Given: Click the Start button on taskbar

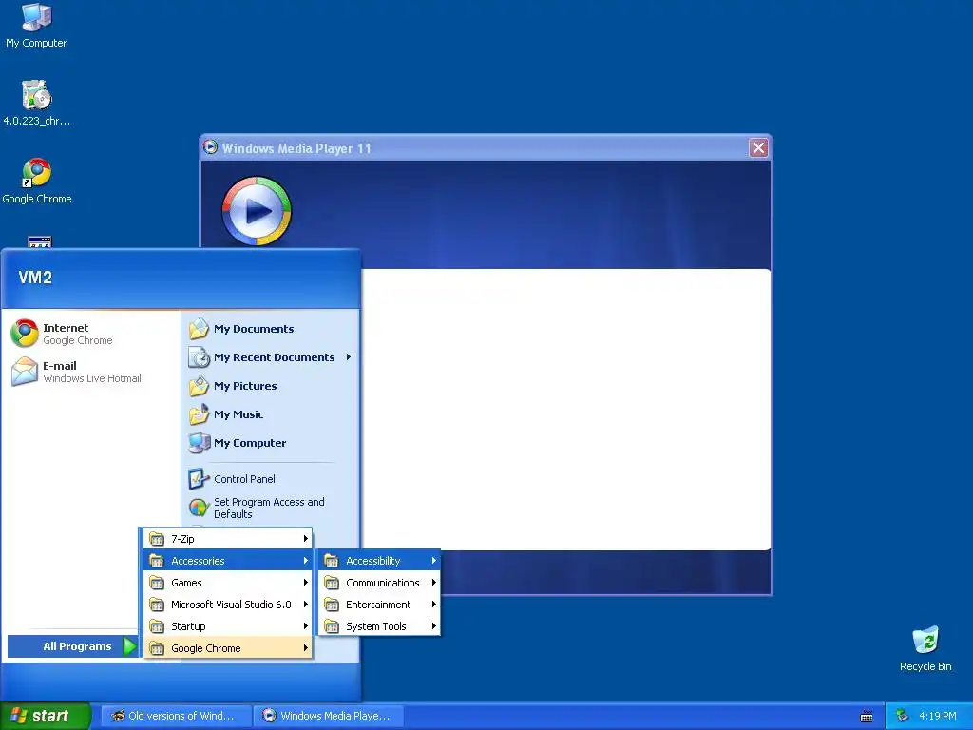Looking at the screenshot, I should (46, 716).
